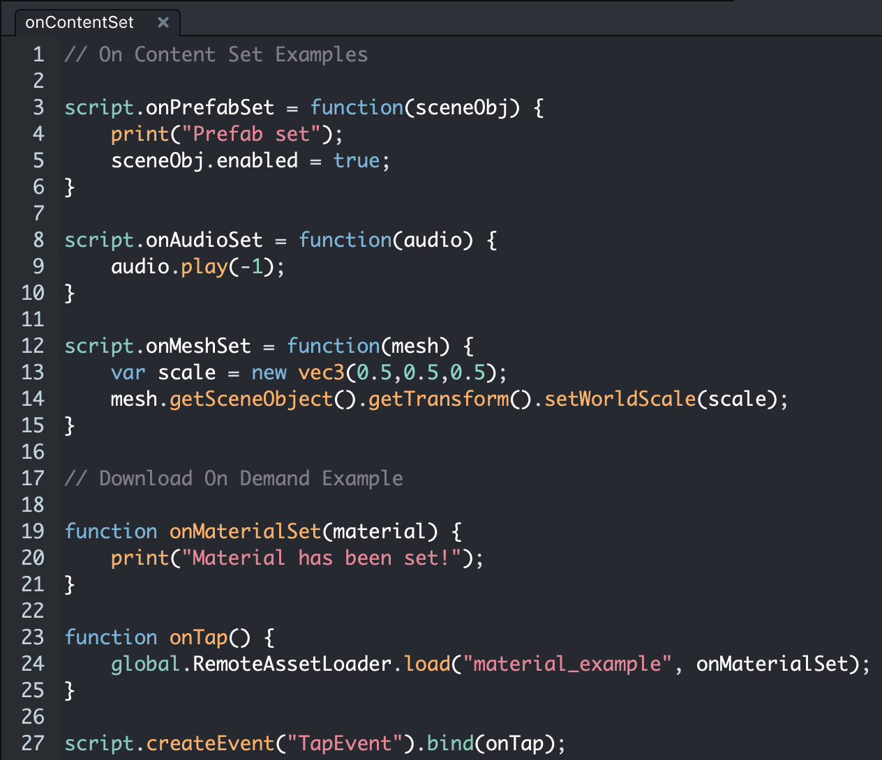Image resolution: width=882 pixels, height=760 pixels.
Task: Click the audio play method call
Action: [x=204, y=266]
